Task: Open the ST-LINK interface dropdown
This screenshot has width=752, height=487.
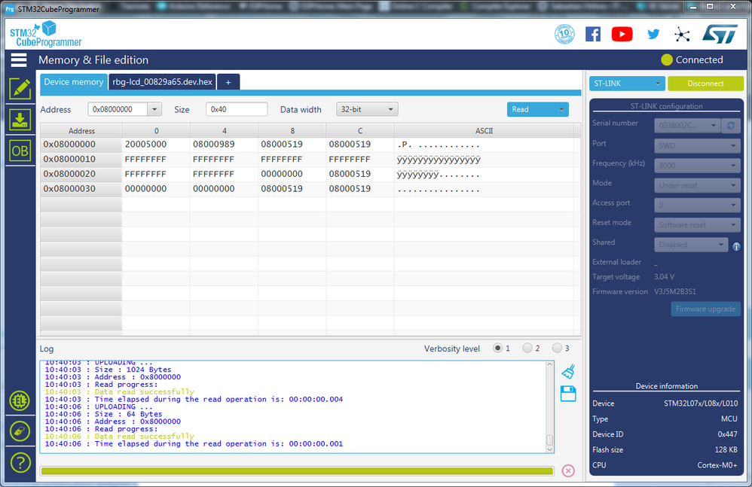Action: (627, 84)
